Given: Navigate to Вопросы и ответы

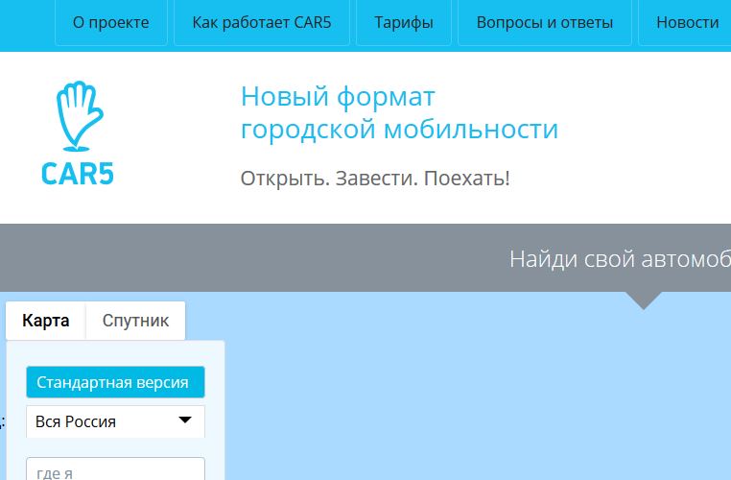Looking at the screenshot, I should coord(545,22).
